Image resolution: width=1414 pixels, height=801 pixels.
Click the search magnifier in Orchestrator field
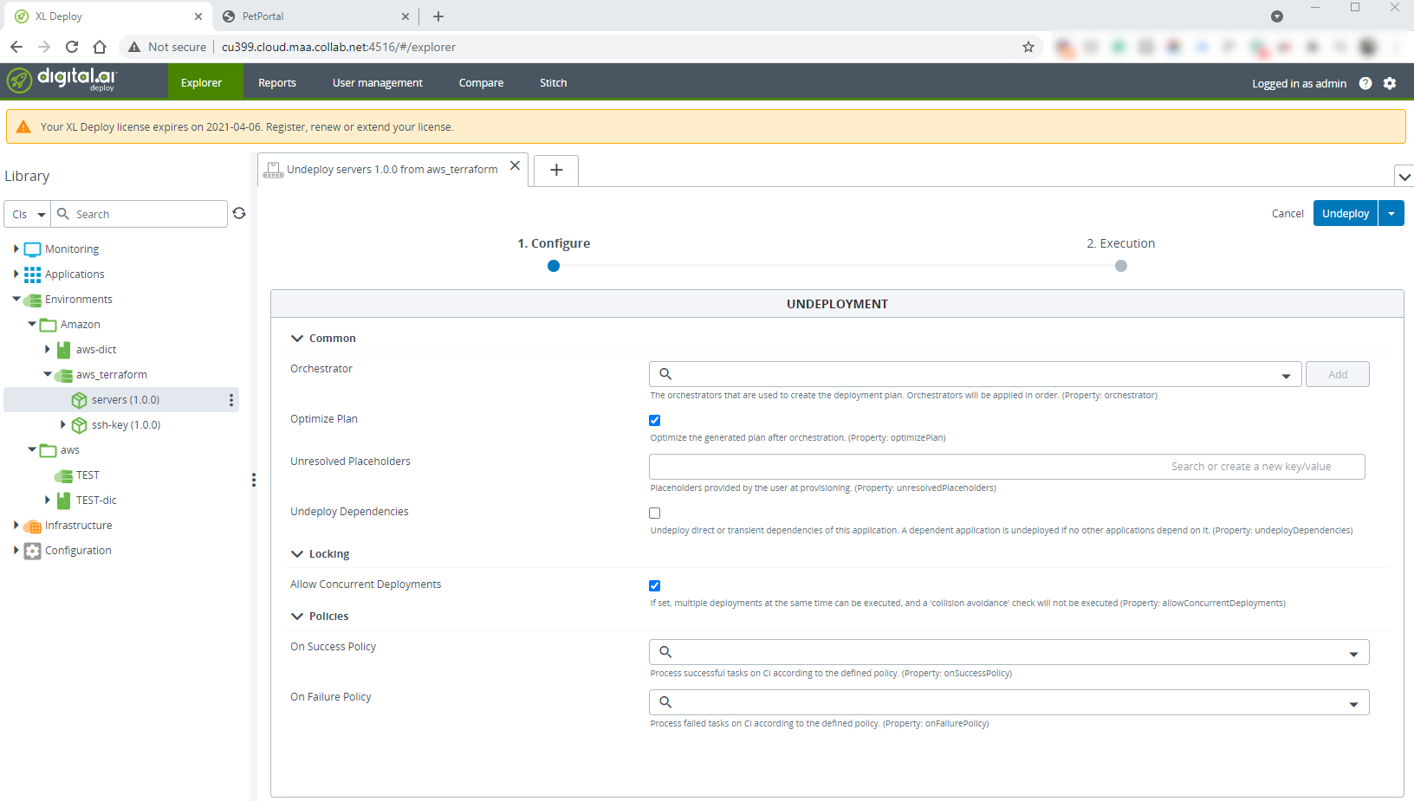pos(665,374)
